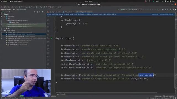Open the Layout Inspector tool button

click(x=168, y=96)
